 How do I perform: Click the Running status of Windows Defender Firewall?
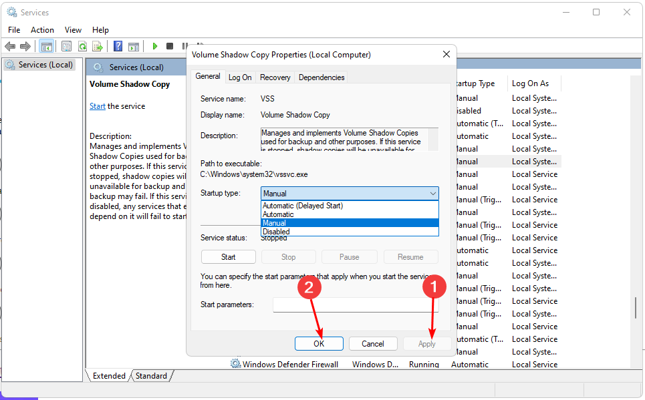[x=424, y=364]
